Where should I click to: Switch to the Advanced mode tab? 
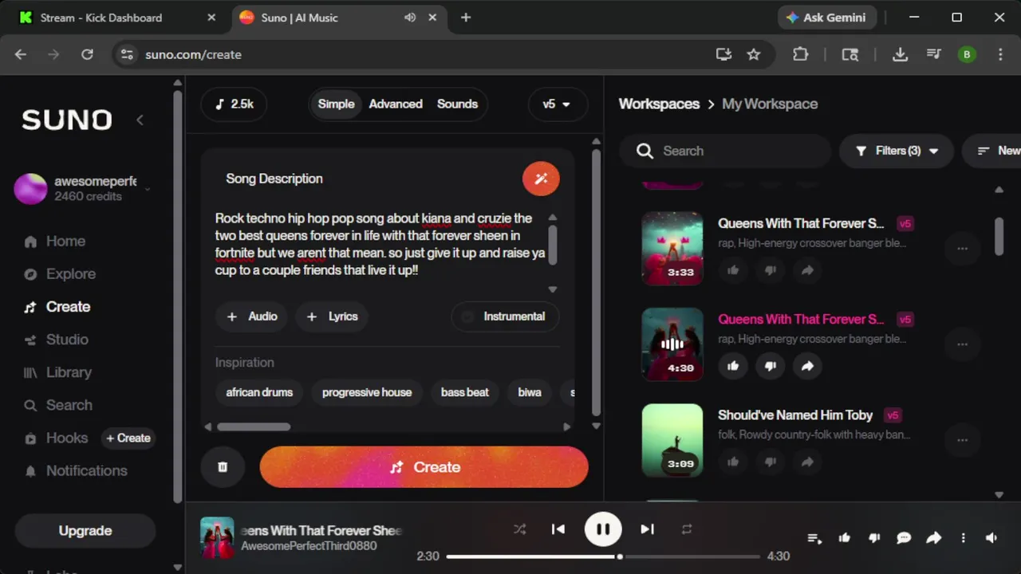tap(396, 104)
